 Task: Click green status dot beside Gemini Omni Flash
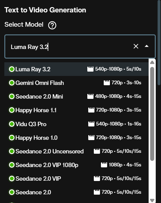12,83
